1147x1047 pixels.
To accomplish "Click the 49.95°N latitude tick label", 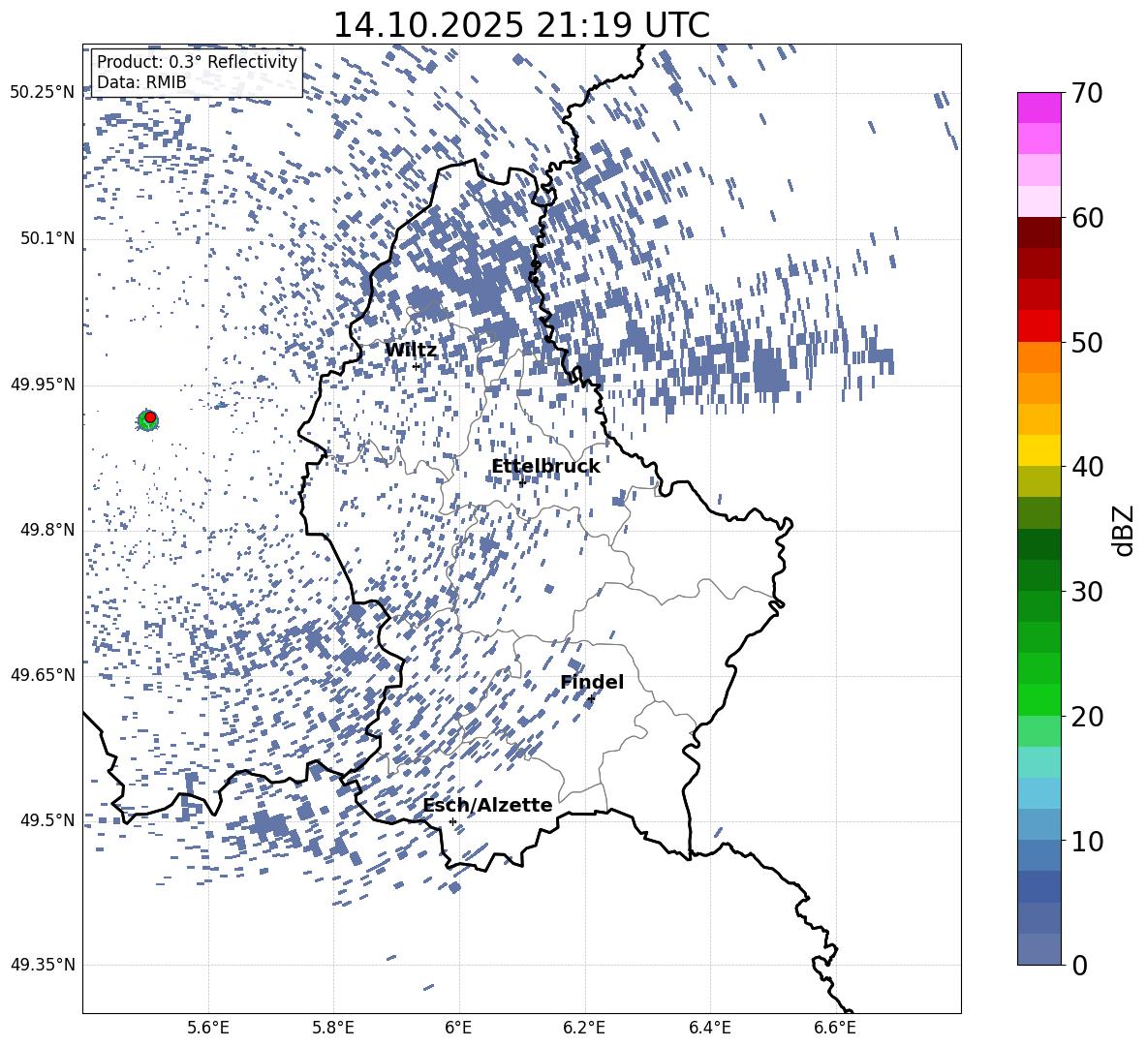I will 44,384.
